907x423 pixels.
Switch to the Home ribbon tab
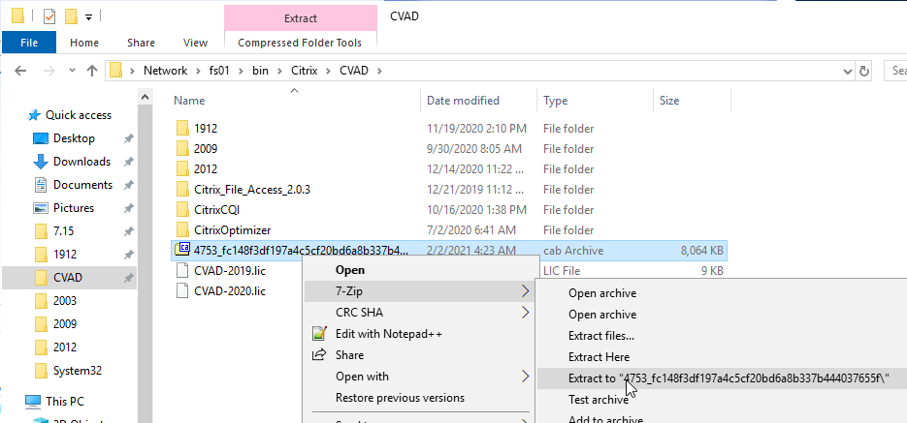(x=84, y=43)
